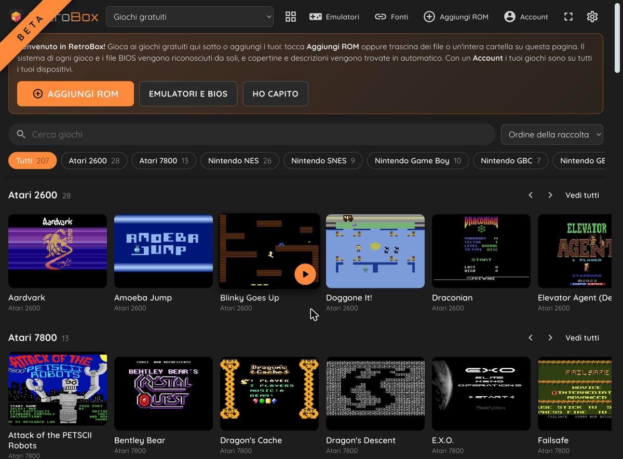The image size is (623, 459).
Task: Click the Dragon's Cache title text
Action: (x=251, y=440)
